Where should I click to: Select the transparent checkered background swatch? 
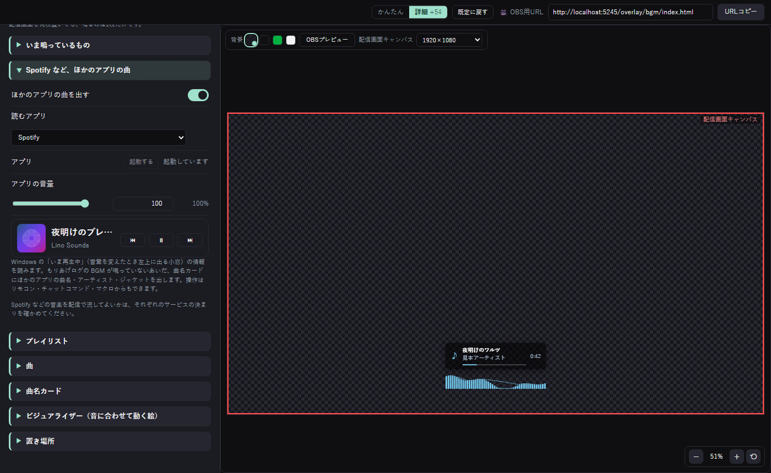(x=251, y=40)
